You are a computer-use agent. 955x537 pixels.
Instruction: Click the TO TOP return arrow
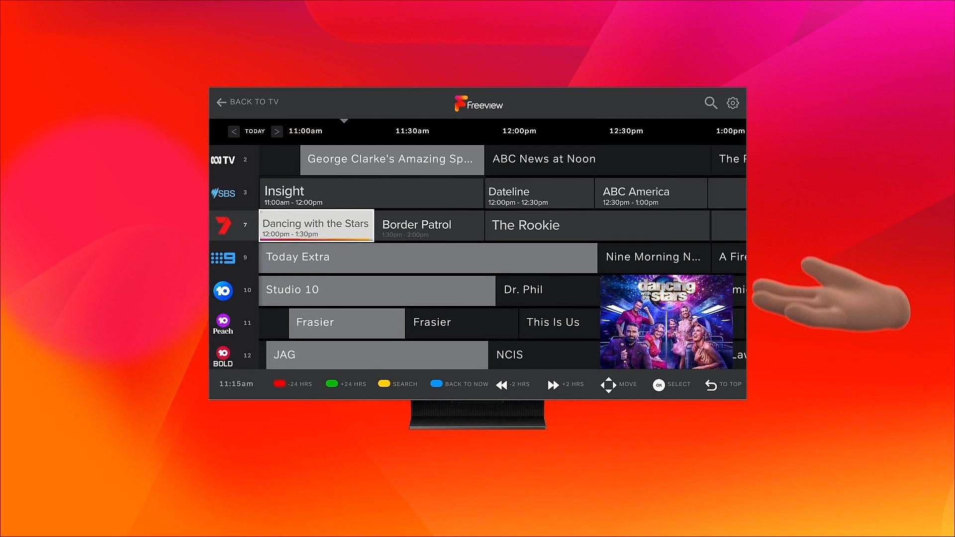pos(711,385)
